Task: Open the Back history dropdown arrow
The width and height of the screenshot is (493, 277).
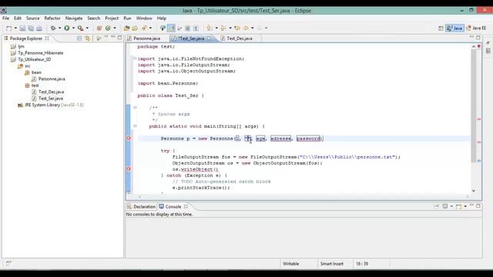Action: [x=253, y=28]
